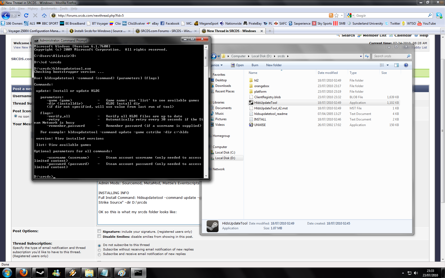Switch to Install: Srcds for Windows tab
Viewport: 445px width, 278px height.
pos(100,31)
